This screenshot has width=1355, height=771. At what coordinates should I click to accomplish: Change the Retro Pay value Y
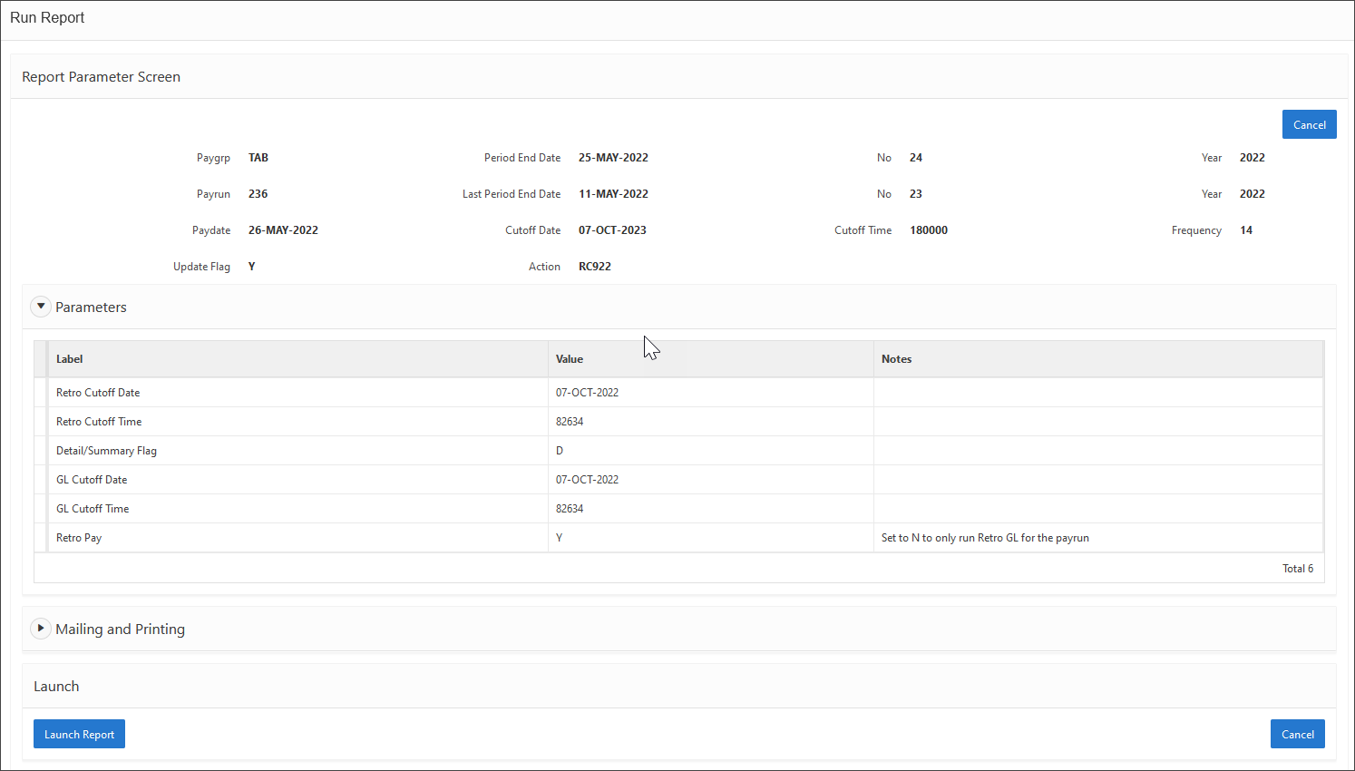tap(560, 538)
